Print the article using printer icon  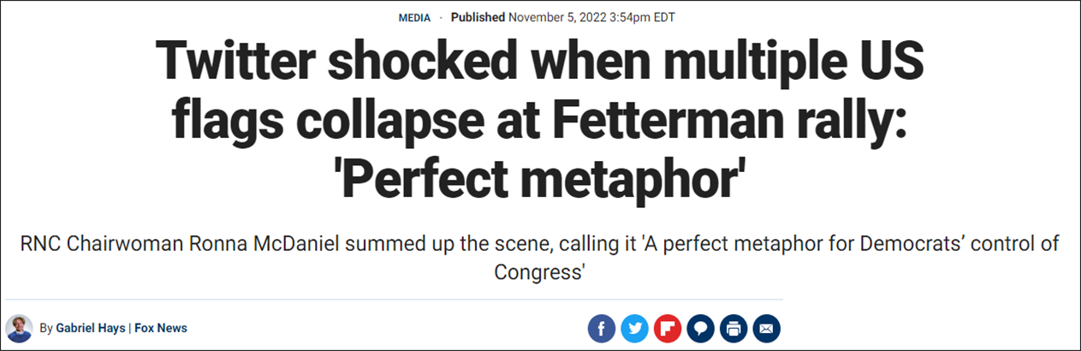tap(733, 329)
